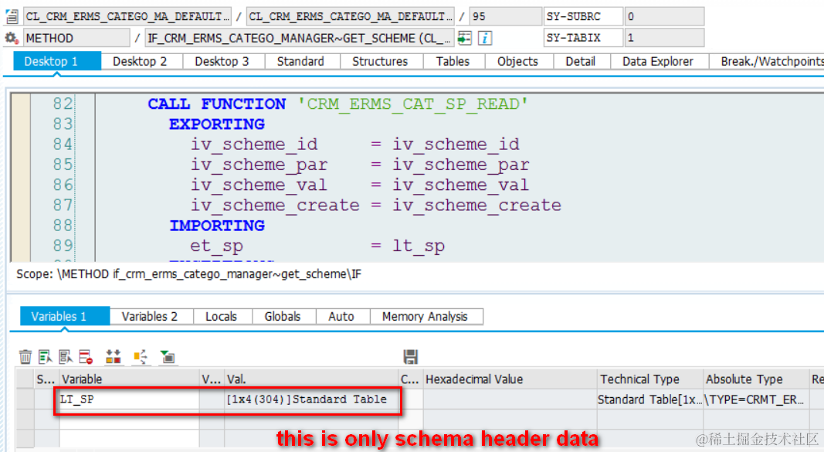Click the IMPORTING keyword on line 88

point(216,226)
